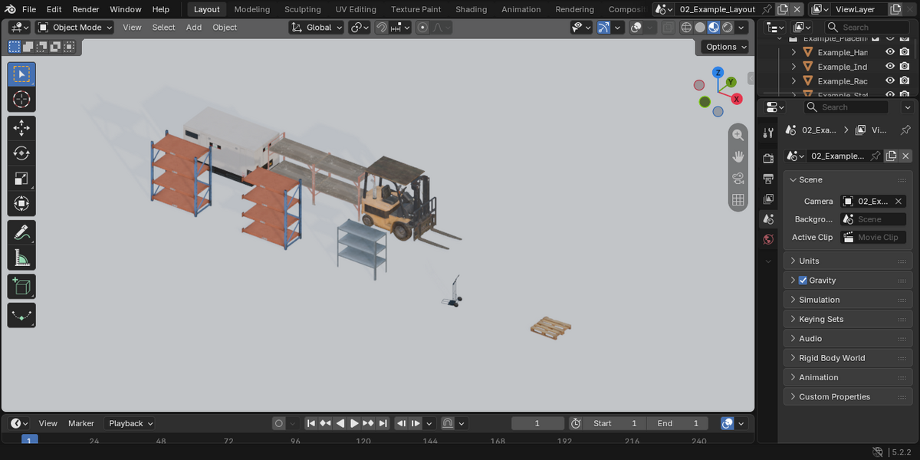Click the Z axis on the navigation gizmo

(x=718, y=73)
